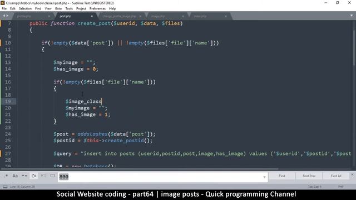
Task: Restore down the Sublime Text window
Action: pos(338,3)
